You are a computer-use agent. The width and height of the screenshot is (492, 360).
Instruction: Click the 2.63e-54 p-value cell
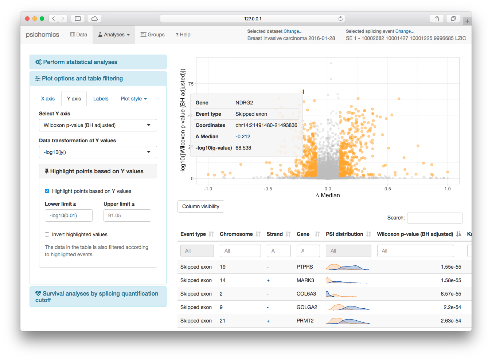451,321
